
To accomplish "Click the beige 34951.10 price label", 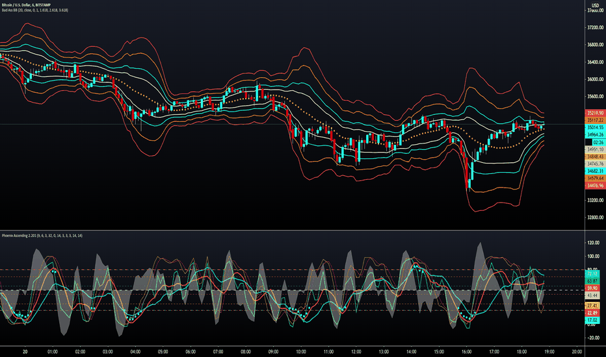I will 595,149.
